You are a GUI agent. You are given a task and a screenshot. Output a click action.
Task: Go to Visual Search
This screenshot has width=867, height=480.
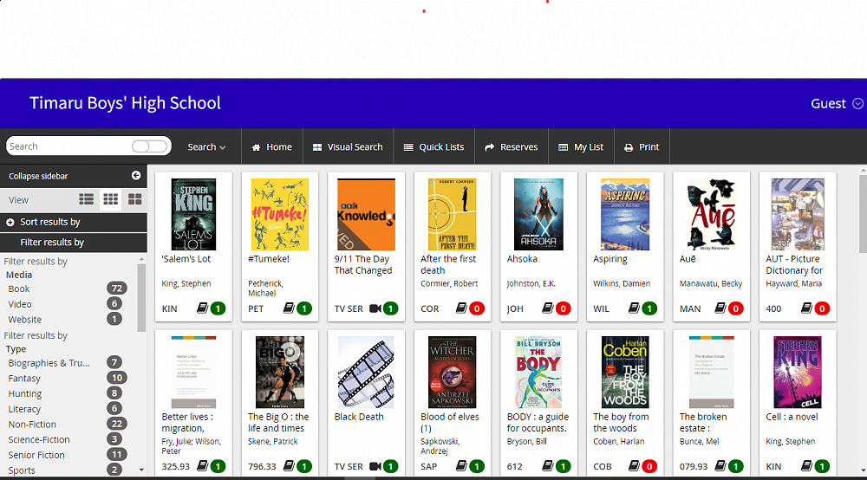tap(347, 147)
